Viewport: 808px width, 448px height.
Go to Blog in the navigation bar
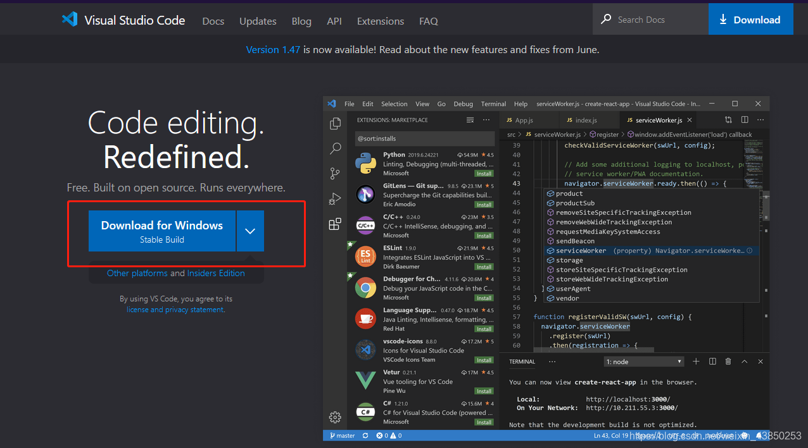pos(301,21)
